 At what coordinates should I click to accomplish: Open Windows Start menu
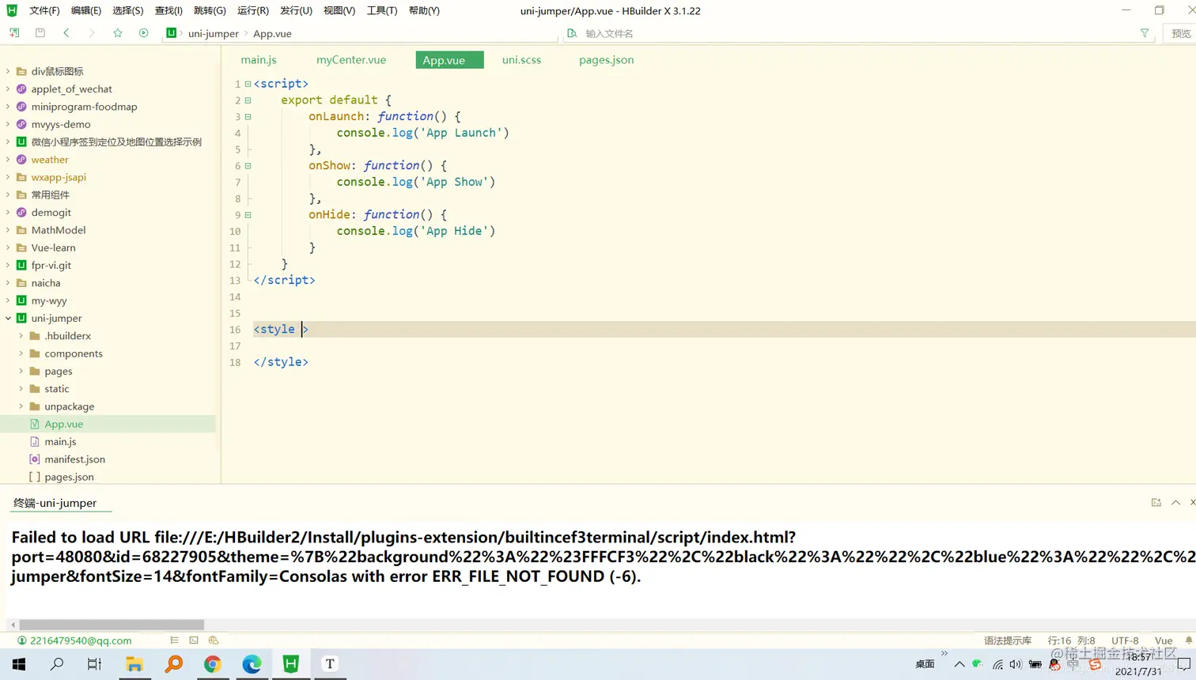tap(19, 664)
